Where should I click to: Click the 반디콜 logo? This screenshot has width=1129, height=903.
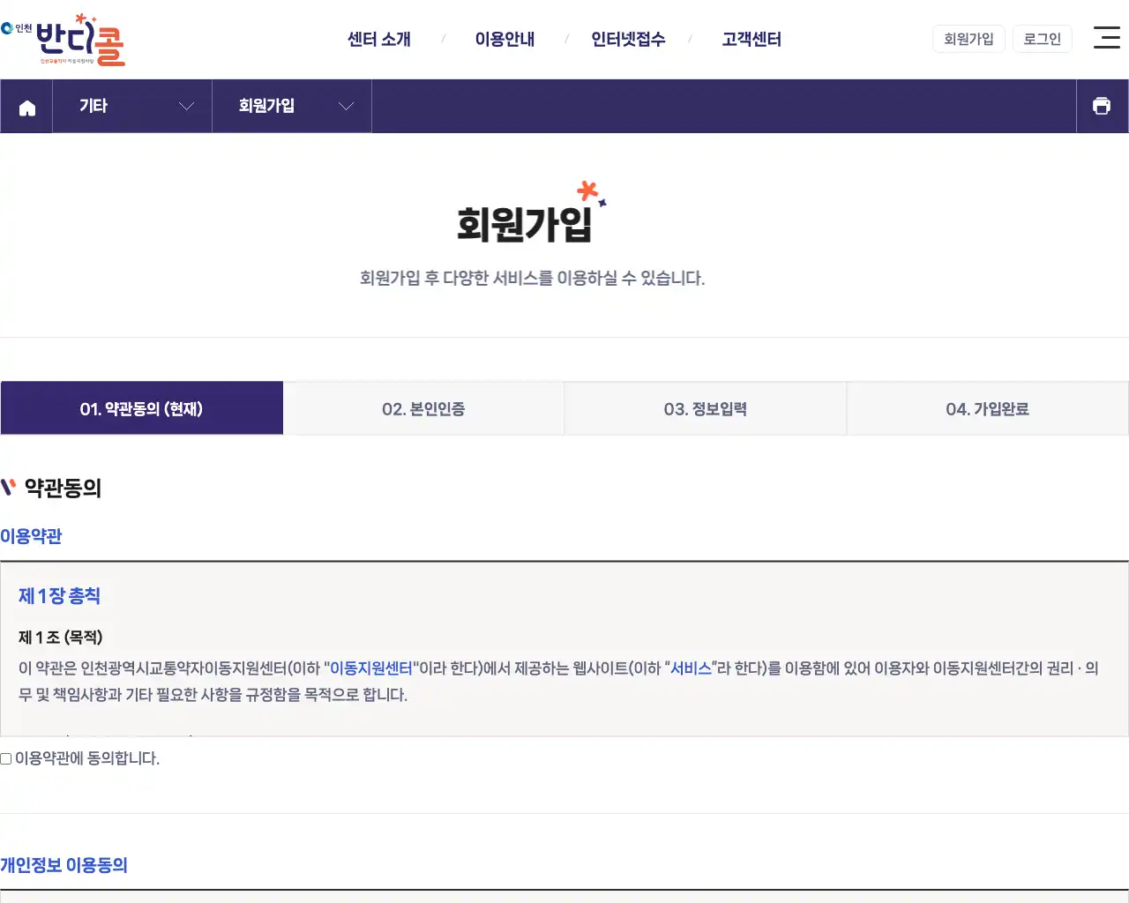point(64,40)
